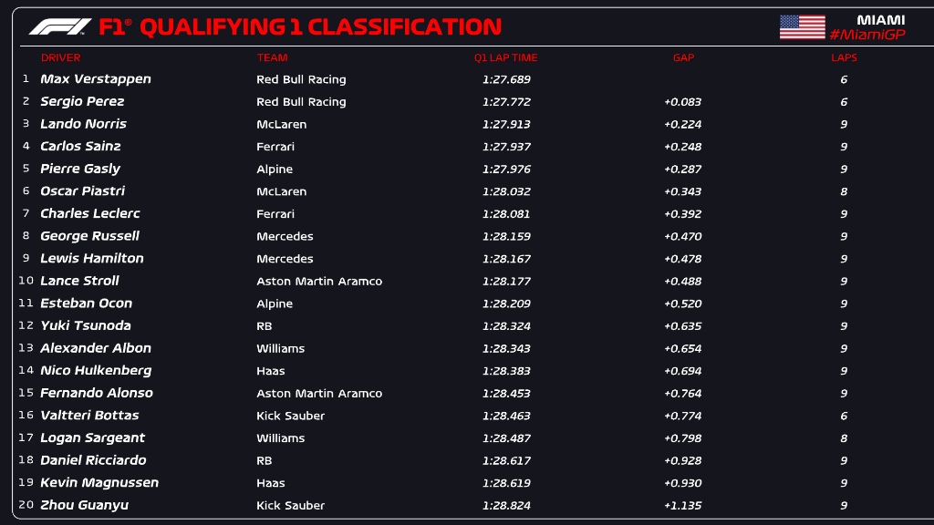Select Valtteri Bottas driver name
Viewport: 934px width, 525px height.
tap(89, 416)
